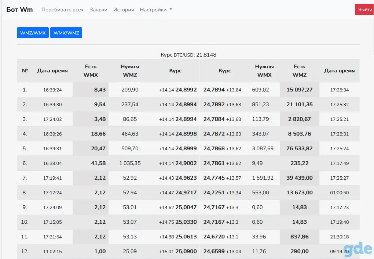This screenshot has width=374, height=259.
Task: Click the 41,58 WMX amount in row 6
Action: click(98, 163)
